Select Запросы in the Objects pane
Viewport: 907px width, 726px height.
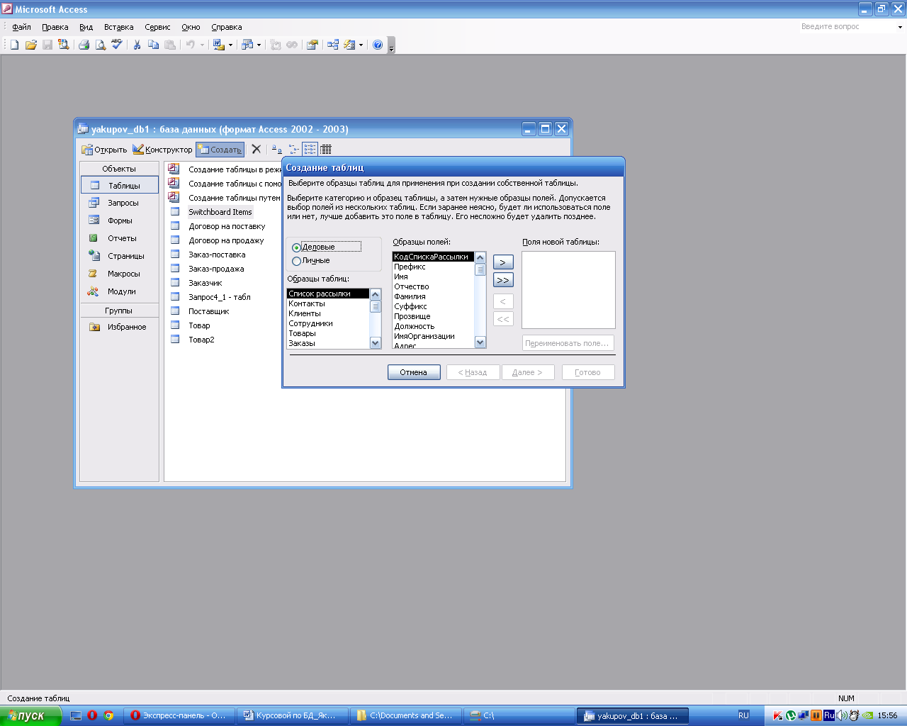[x=119, y=203]
